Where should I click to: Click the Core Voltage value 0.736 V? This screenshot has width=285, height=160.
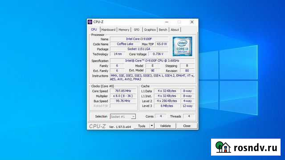pyautogui.click(x=158, y=54)
